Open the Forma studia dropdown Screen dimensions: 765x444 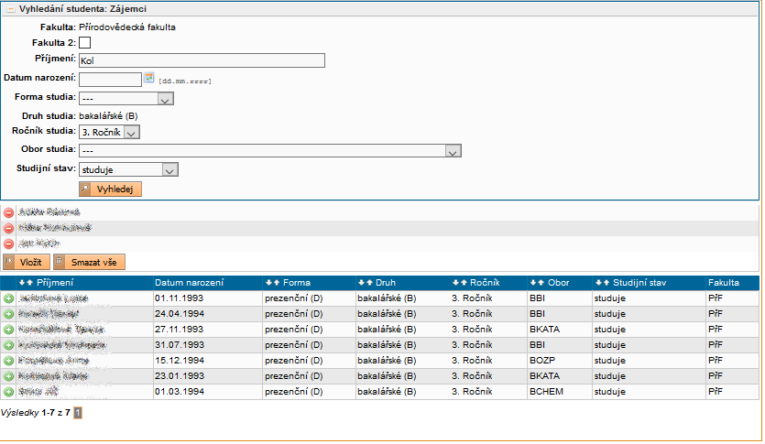126,98
